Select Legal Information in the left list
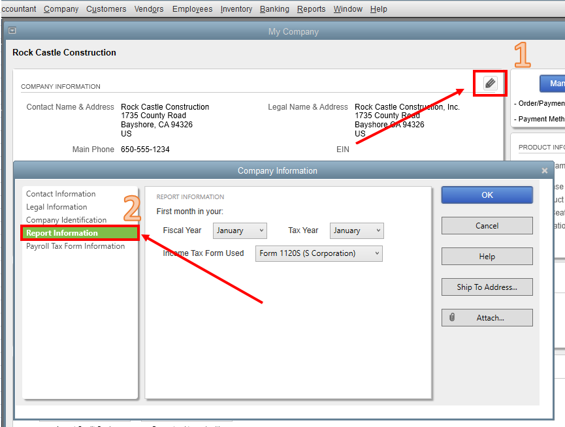The image size is (565, 427). (x=57, y=207)
